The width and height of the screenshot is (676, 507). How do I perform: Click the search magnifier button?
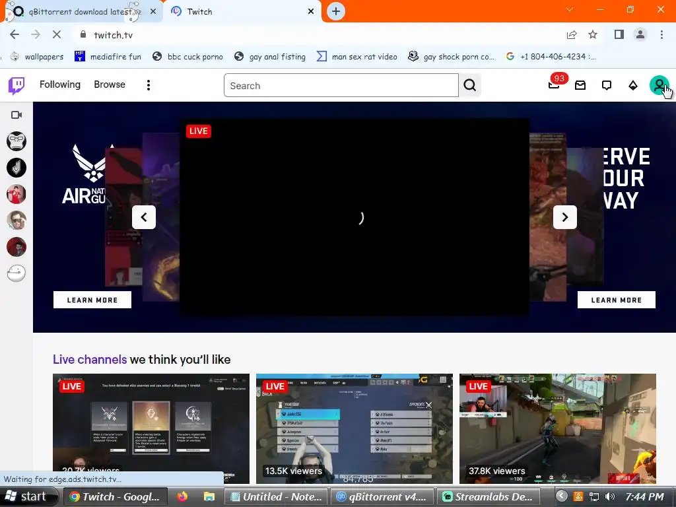click(470, 85)
